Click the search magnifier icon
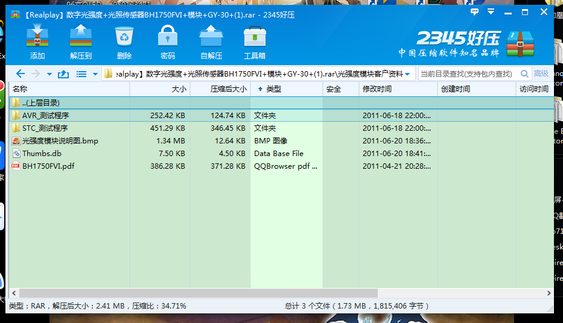The image size is (563, 323). [524, 74]
